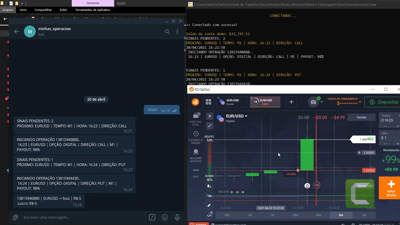Click the Gerenciar tab in File Explorer
Image resolution: width=400 pixels, height=225 pixels.
[x=93, y=3]
